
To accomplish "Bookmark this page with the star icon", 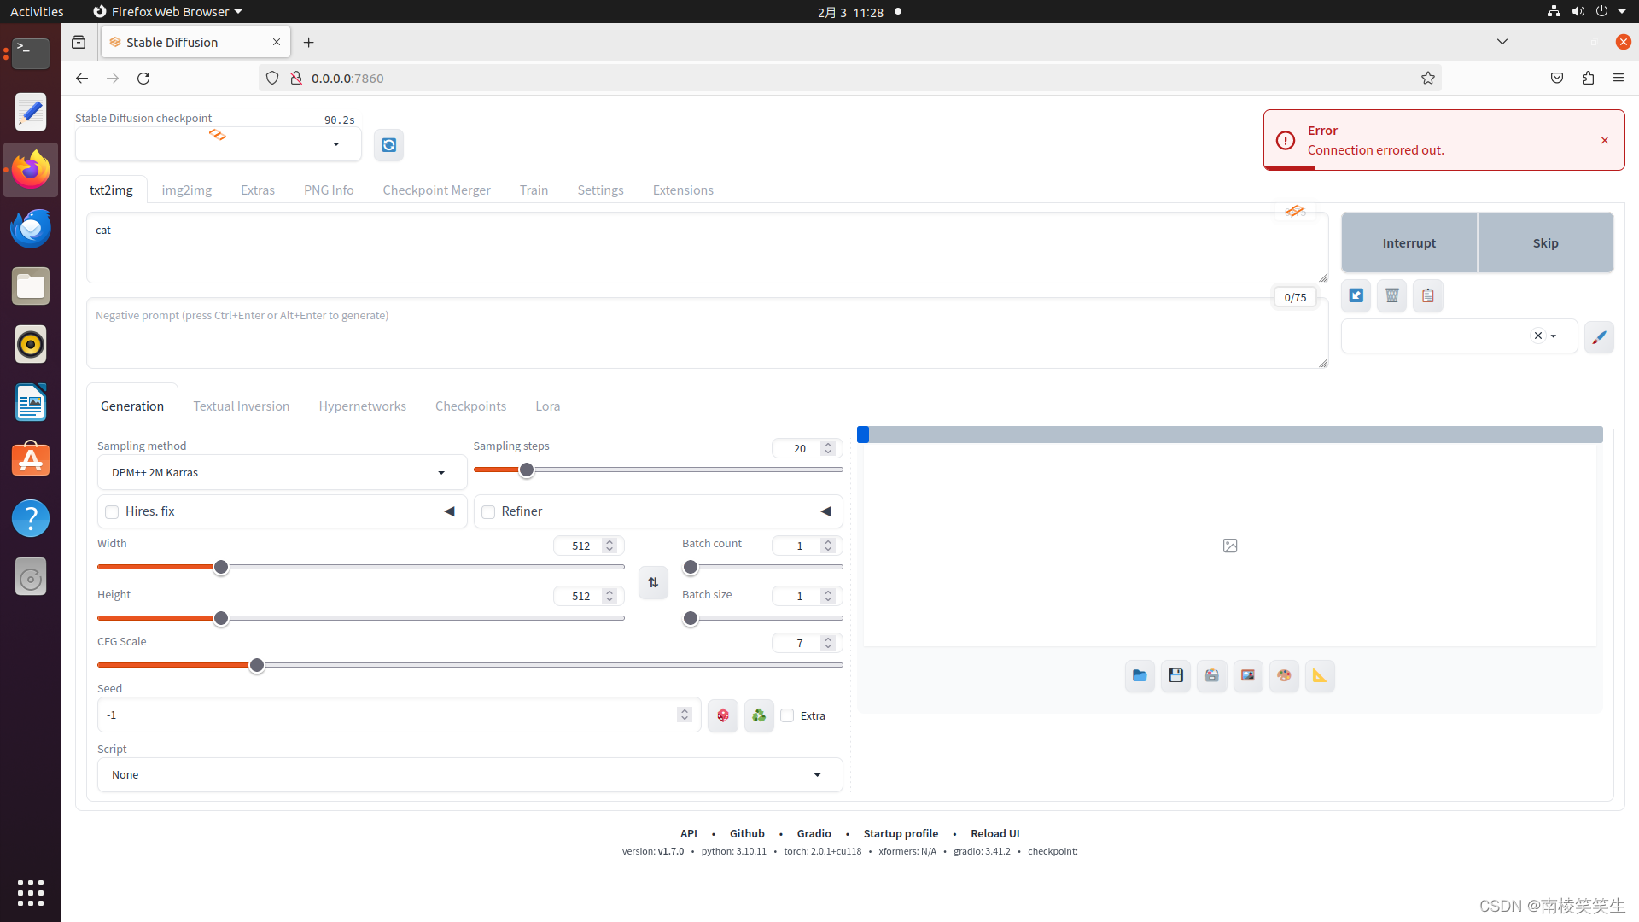I will pyautogui.click(x=1428, y=78).
